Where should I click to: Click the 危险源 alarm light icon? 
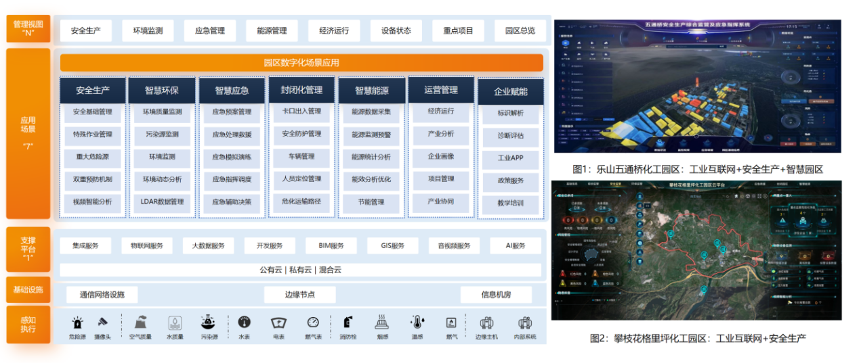coord(78,322)
